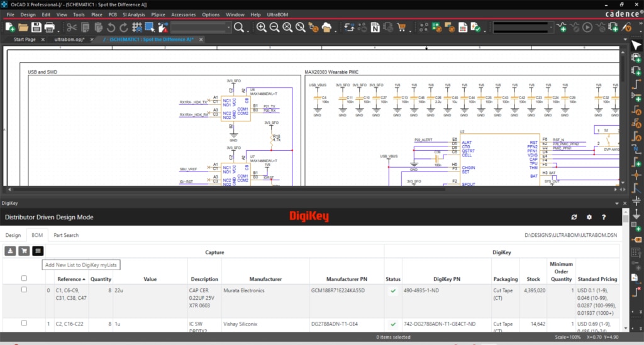Close the Start Page tab
This screenshot has width=644, height=345.
pos(43,39)
